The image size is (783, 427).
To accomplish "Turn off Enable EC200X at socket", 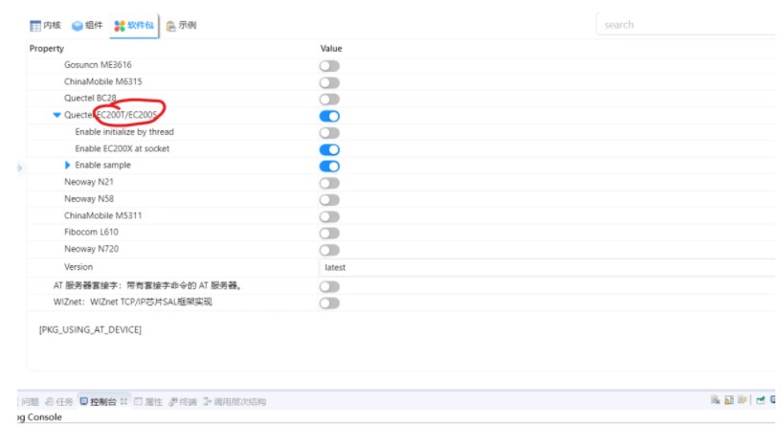I will (x=329, y=149).
